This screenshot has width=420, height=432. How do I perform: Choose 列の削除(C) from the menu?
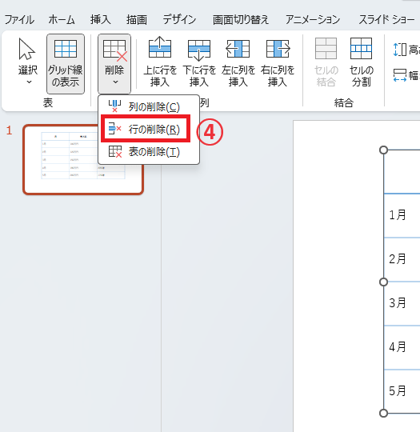pyautogui.click(x=149, y=106)
